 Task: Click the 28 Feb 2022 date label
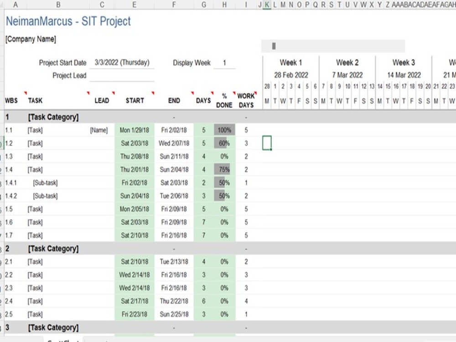(x=291, y=75)
